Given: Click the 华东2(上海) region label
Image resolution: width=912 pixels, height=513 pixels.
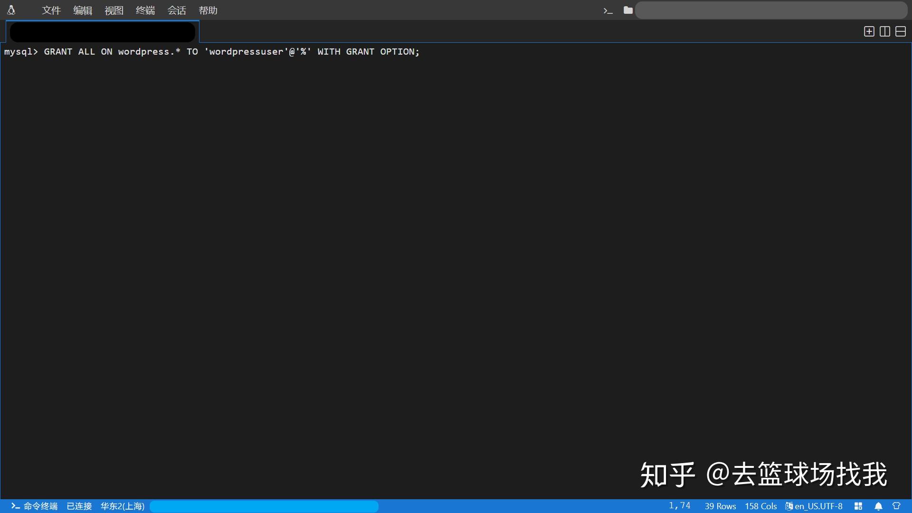Looking at the screenshot, I should (x=123, y=506).
